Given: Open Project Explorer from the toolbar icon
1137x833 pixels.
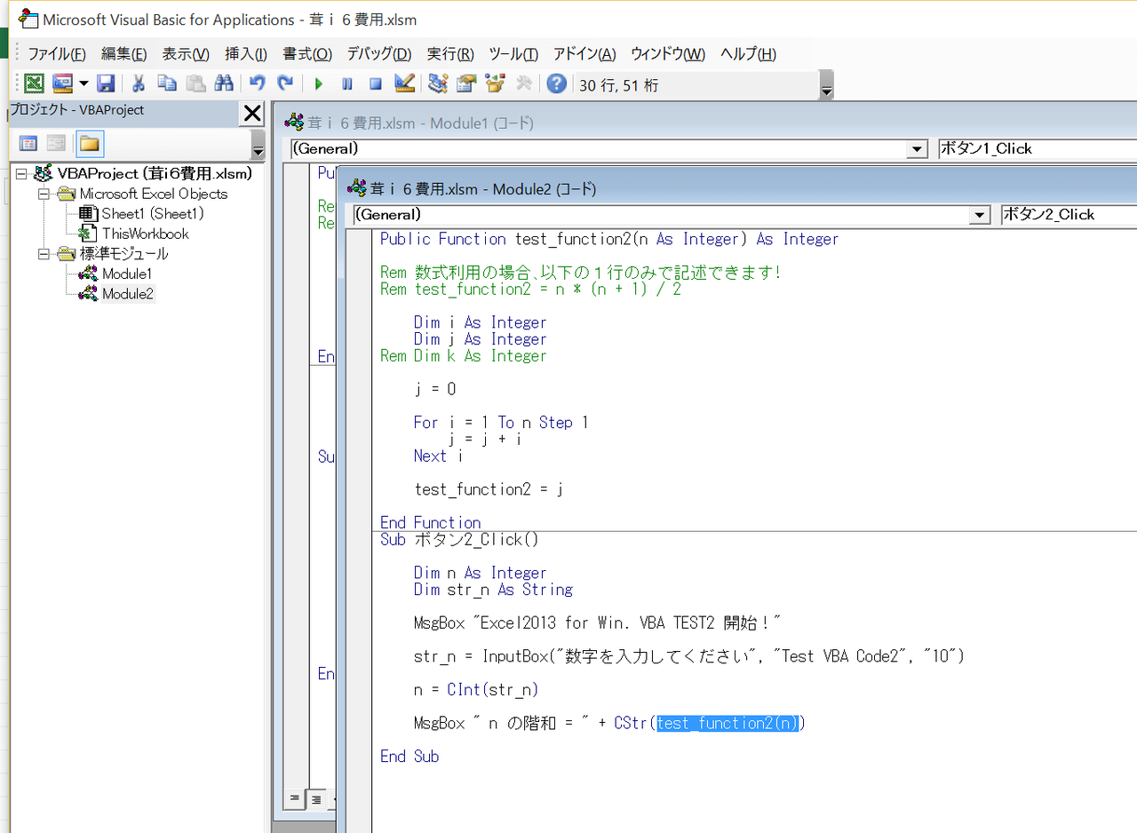Looking at the screenshot, I should click(x=437, y=83).
